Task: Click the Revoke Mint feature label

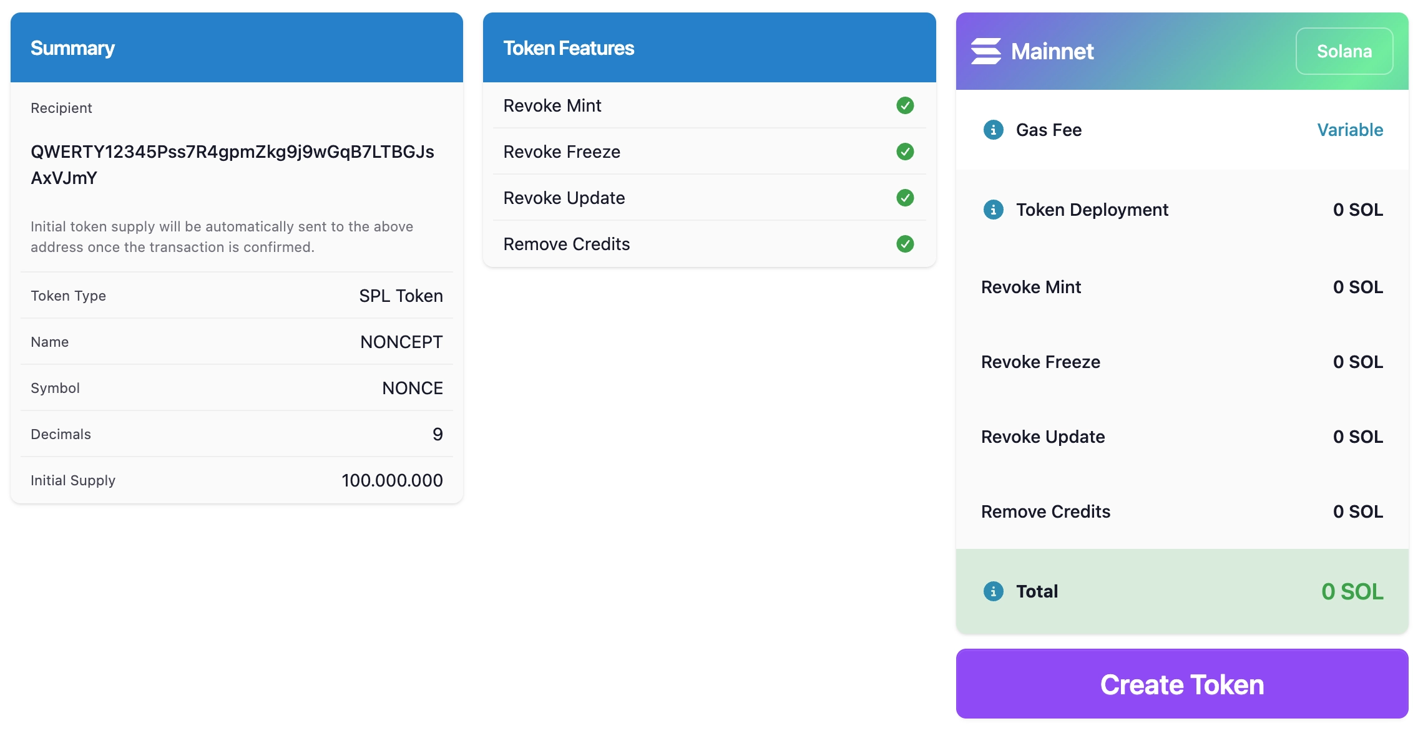Action: tap(552, 105)
